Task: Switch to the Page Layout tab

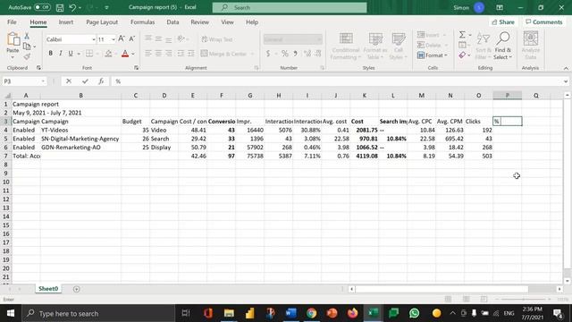Action: (102, 22)
